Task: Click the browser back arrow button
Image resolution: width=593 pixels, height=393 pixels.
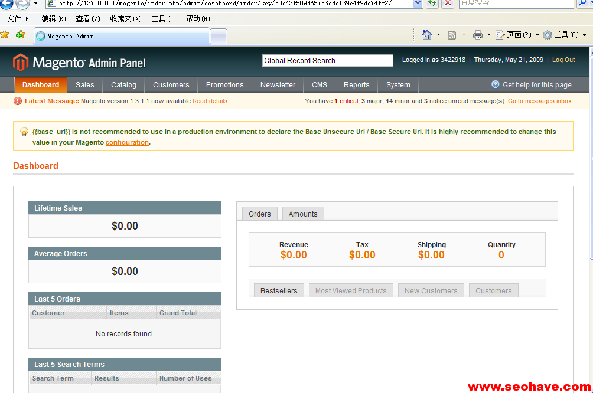Action: tap(6, 4)
